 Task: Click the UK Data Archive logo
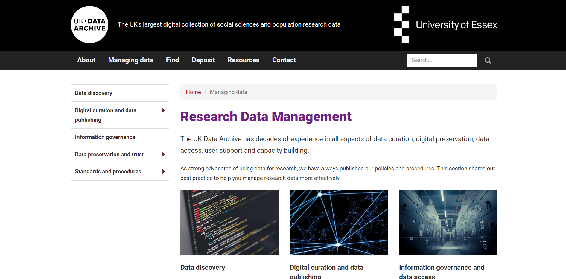89,25
